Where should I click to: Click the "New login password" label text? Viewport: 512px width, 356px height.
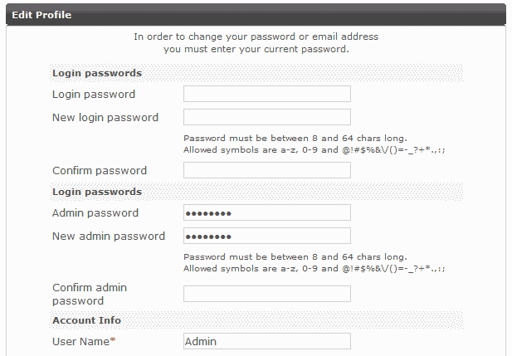point(105,117)
